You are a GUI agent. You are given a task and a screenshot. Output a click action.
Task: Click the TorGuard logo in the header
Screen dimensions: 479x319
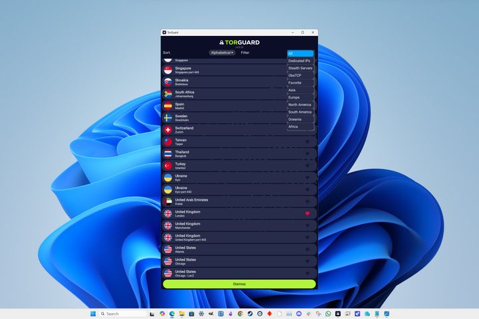tap(239, 43)
